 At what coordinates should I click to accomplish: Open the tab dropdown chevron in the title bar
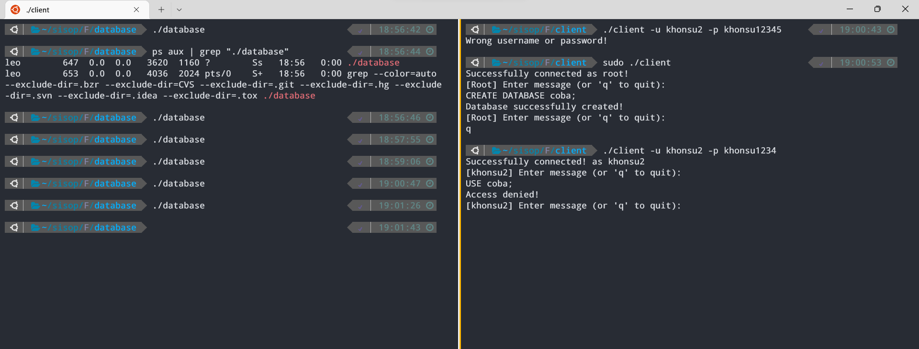[x=179, y=10]
